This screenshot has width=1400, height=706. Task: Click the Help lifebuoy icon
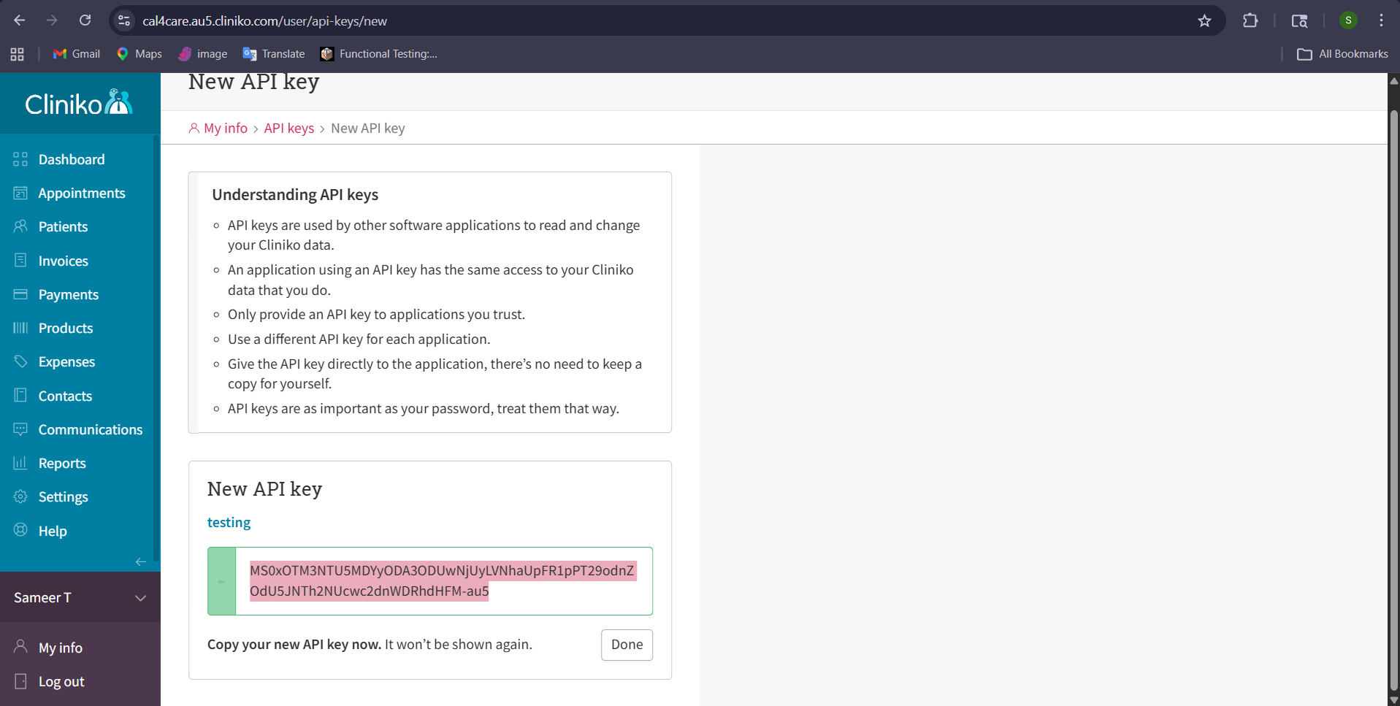point(20,530)
